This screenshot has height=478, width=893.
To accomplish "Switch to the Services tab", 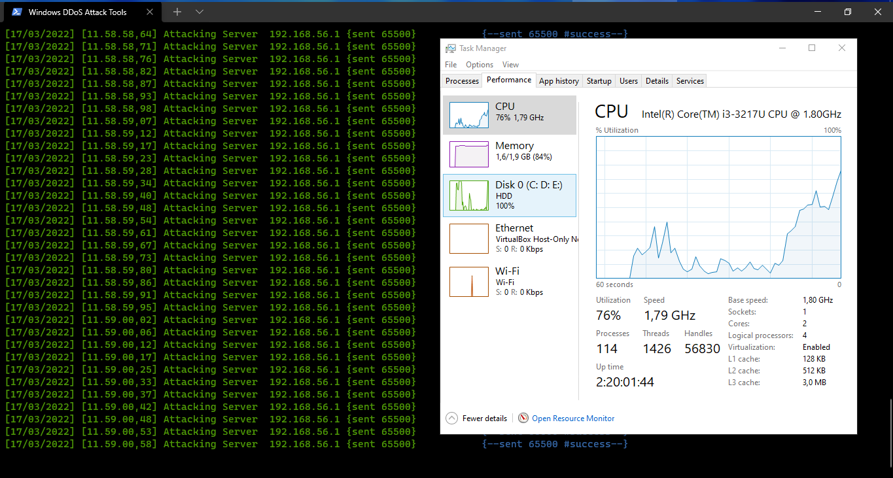I will tap(689, 80).
